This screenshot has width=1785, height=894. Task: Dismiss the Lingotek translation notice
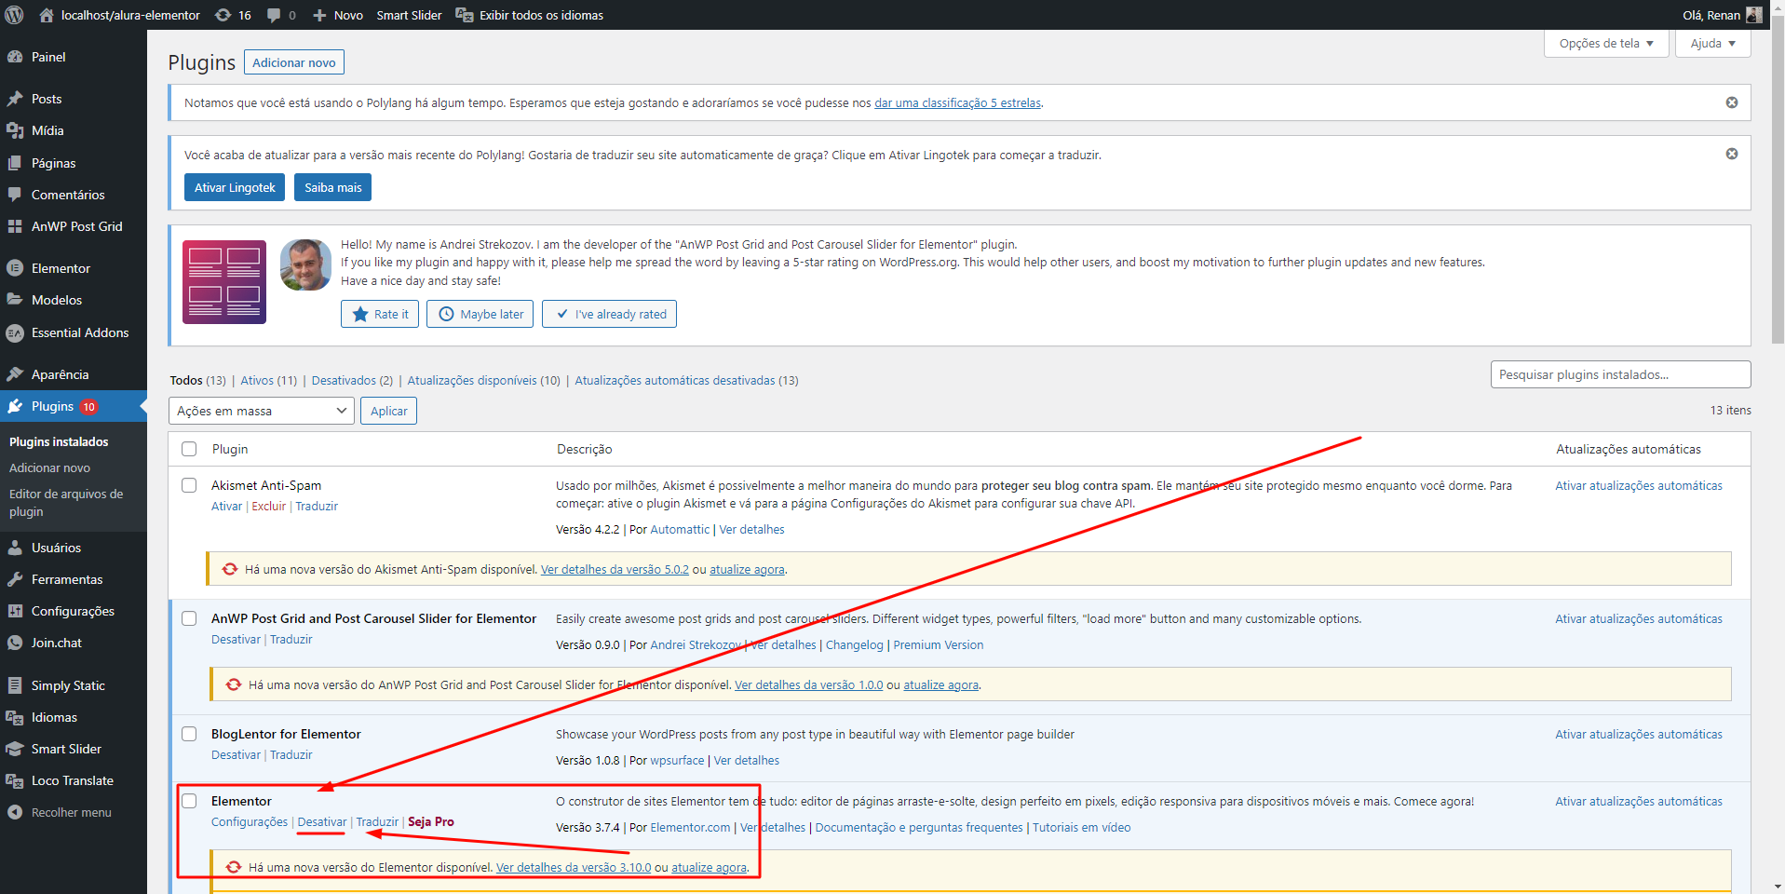1732,154
